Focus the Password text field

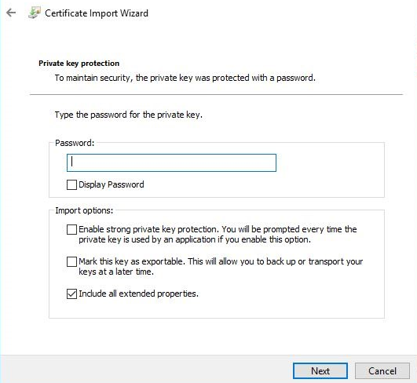pos(171,162)
